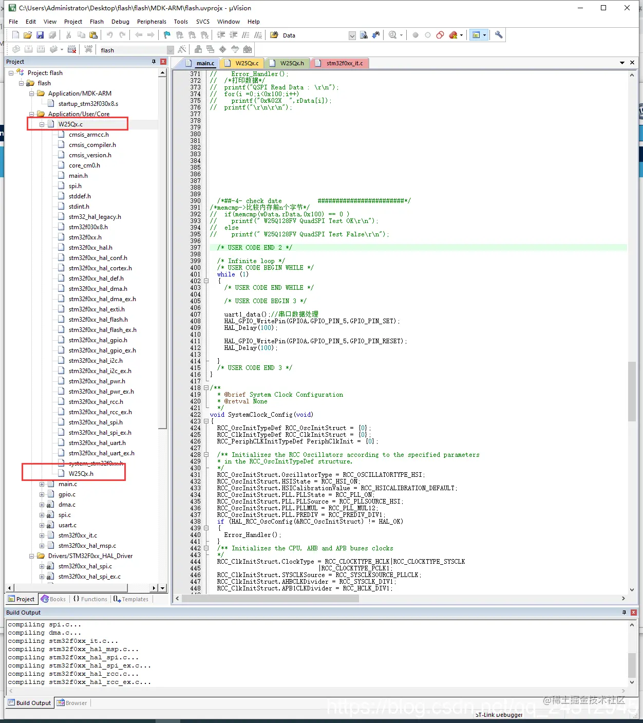The height and width of the screenshot is (723, 643).
Task: Click the incremental find binoculars icon
Action: point(376,35)
